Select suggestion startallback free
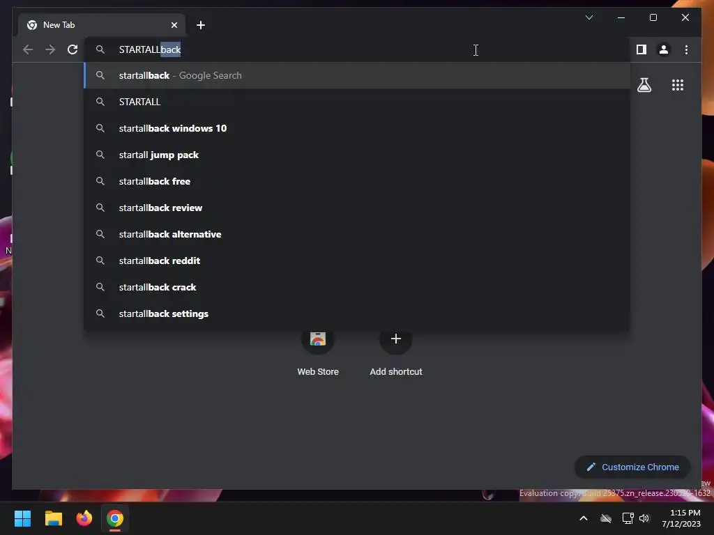This screenshot has width=714, height=535. tap(358, 181)
